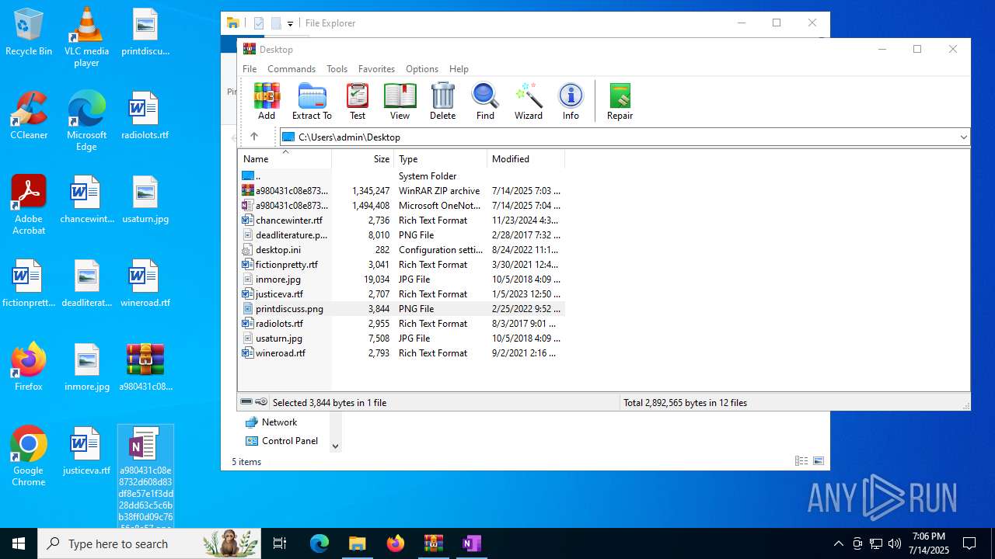Select the OneNote file desktop icon

pos(145,476)
